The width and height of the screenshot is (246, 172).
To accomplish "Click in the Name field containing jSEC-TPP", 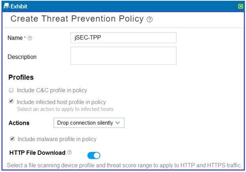I will tap(124, 37).
